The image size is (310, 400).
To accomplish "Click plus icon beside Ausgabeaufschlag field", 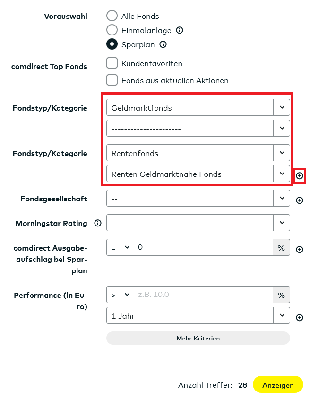I will tap(299, 250).
